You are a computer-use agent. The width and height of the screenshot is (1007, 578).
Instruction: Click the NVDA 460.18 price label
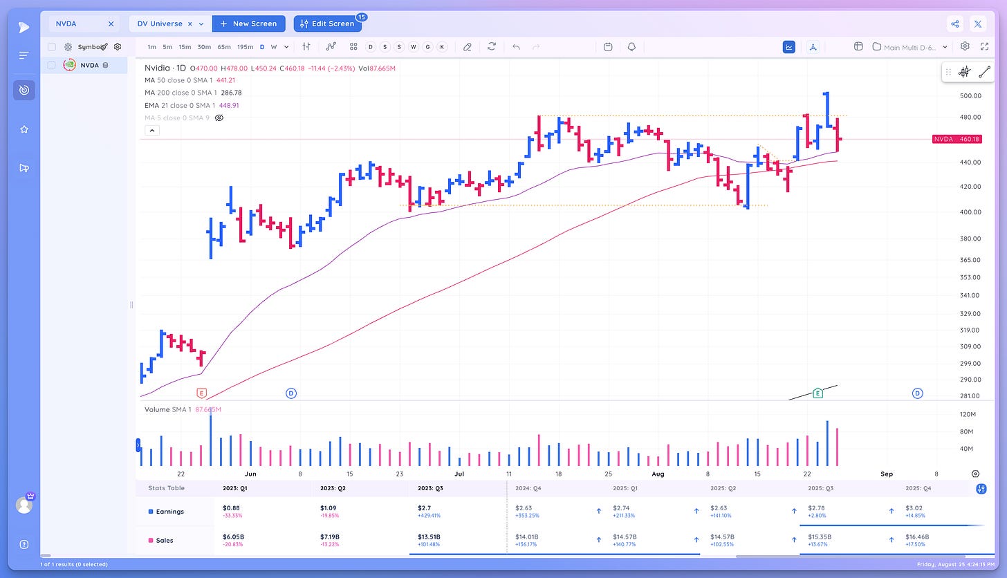(957, 139)
